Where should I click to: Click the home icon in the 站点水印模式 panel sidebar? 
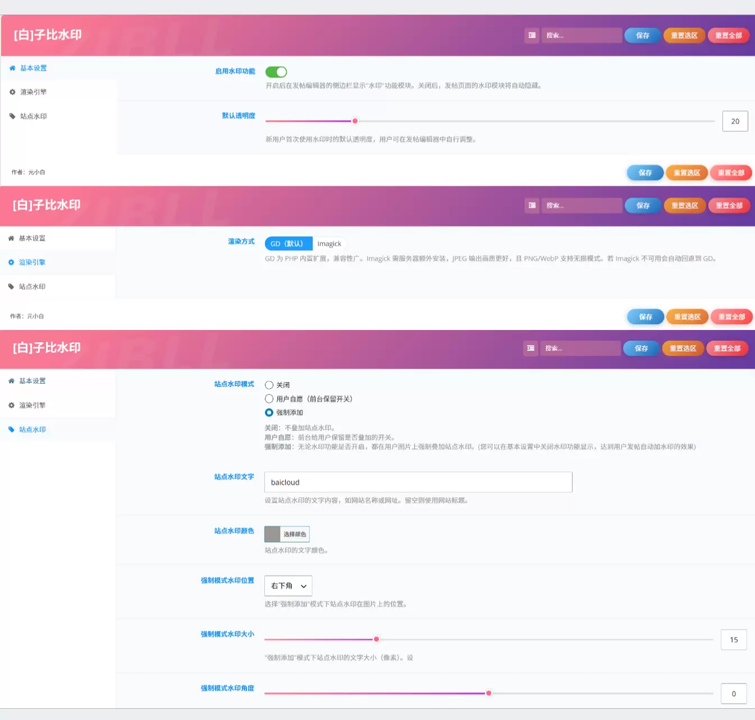click(x=11, y=380)
